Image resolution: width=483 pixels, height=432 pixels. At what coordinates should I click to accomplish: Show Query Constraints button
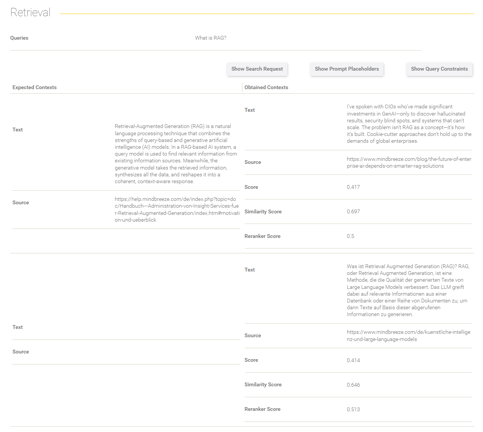(439, 69)
